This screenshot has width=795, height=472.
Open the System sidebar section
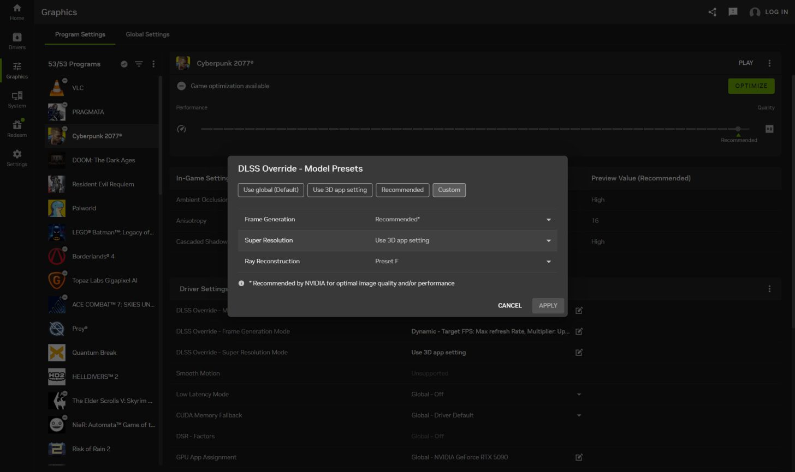tap(17, 100)
